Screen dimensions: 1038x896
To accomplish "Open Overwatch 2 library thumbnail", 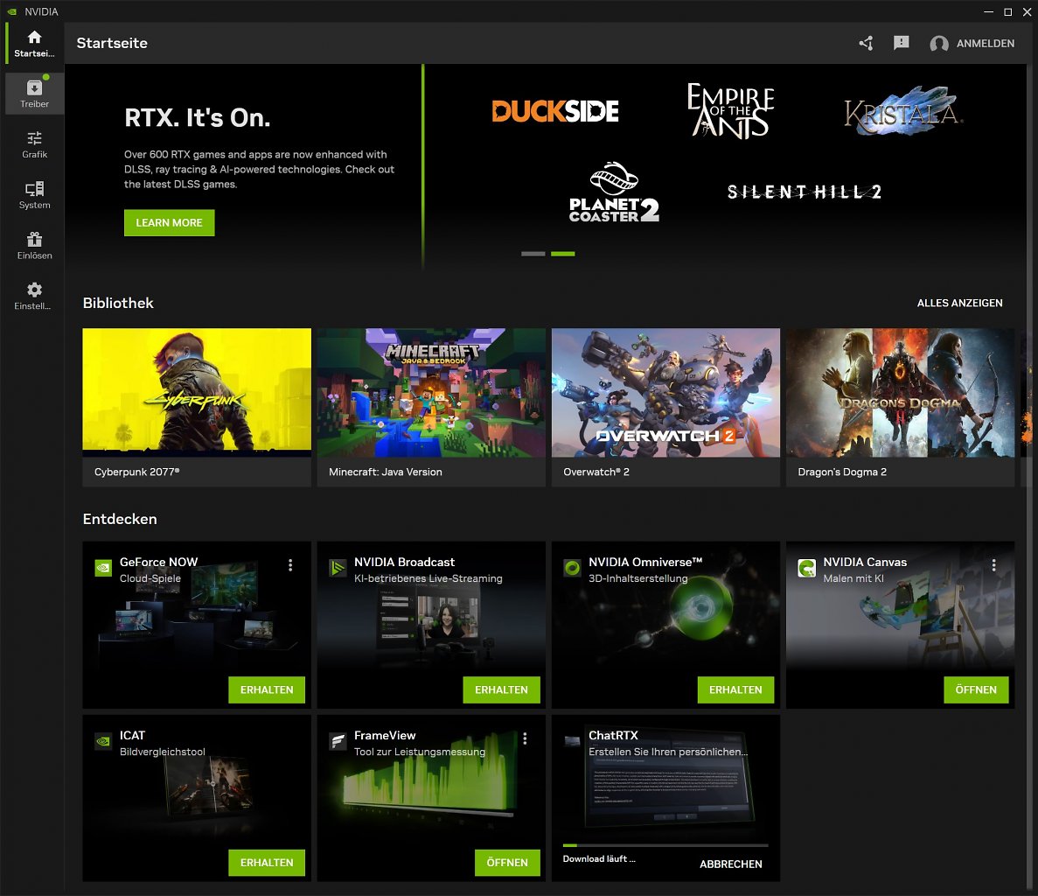I will tap(665, 392).
